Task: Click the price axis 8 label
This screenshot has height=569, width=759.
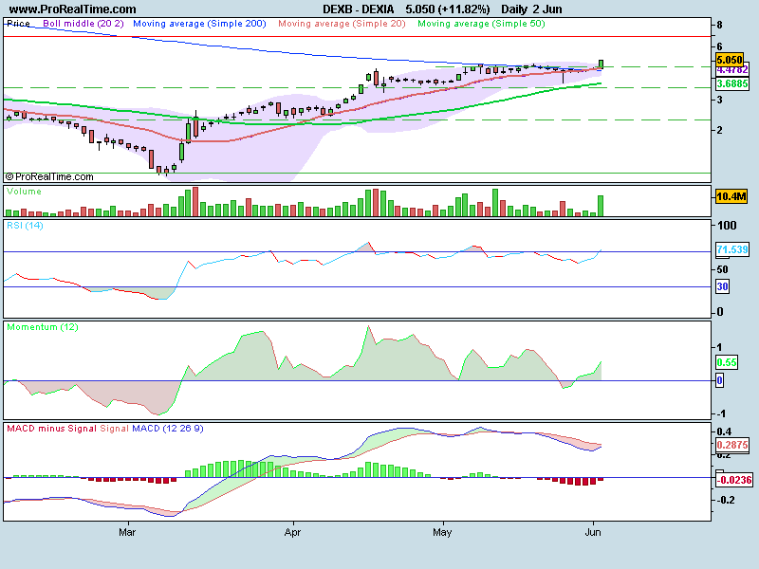Action: coord(720,25)
